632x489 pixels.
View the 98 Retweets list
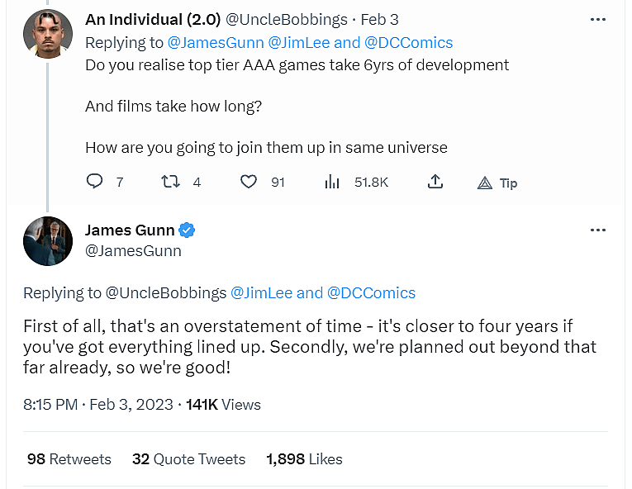(x=69, y=459)
